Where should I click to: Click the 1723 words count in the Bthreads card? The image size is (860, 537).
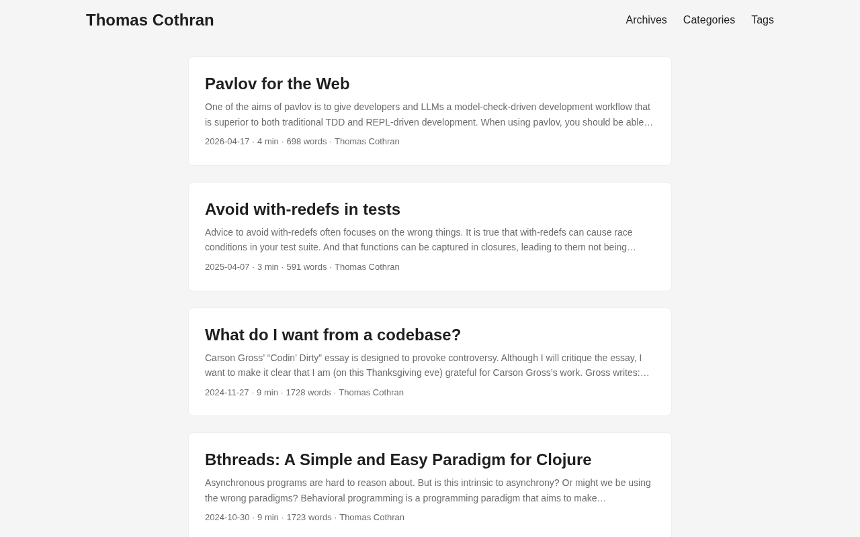coord(309,518)
